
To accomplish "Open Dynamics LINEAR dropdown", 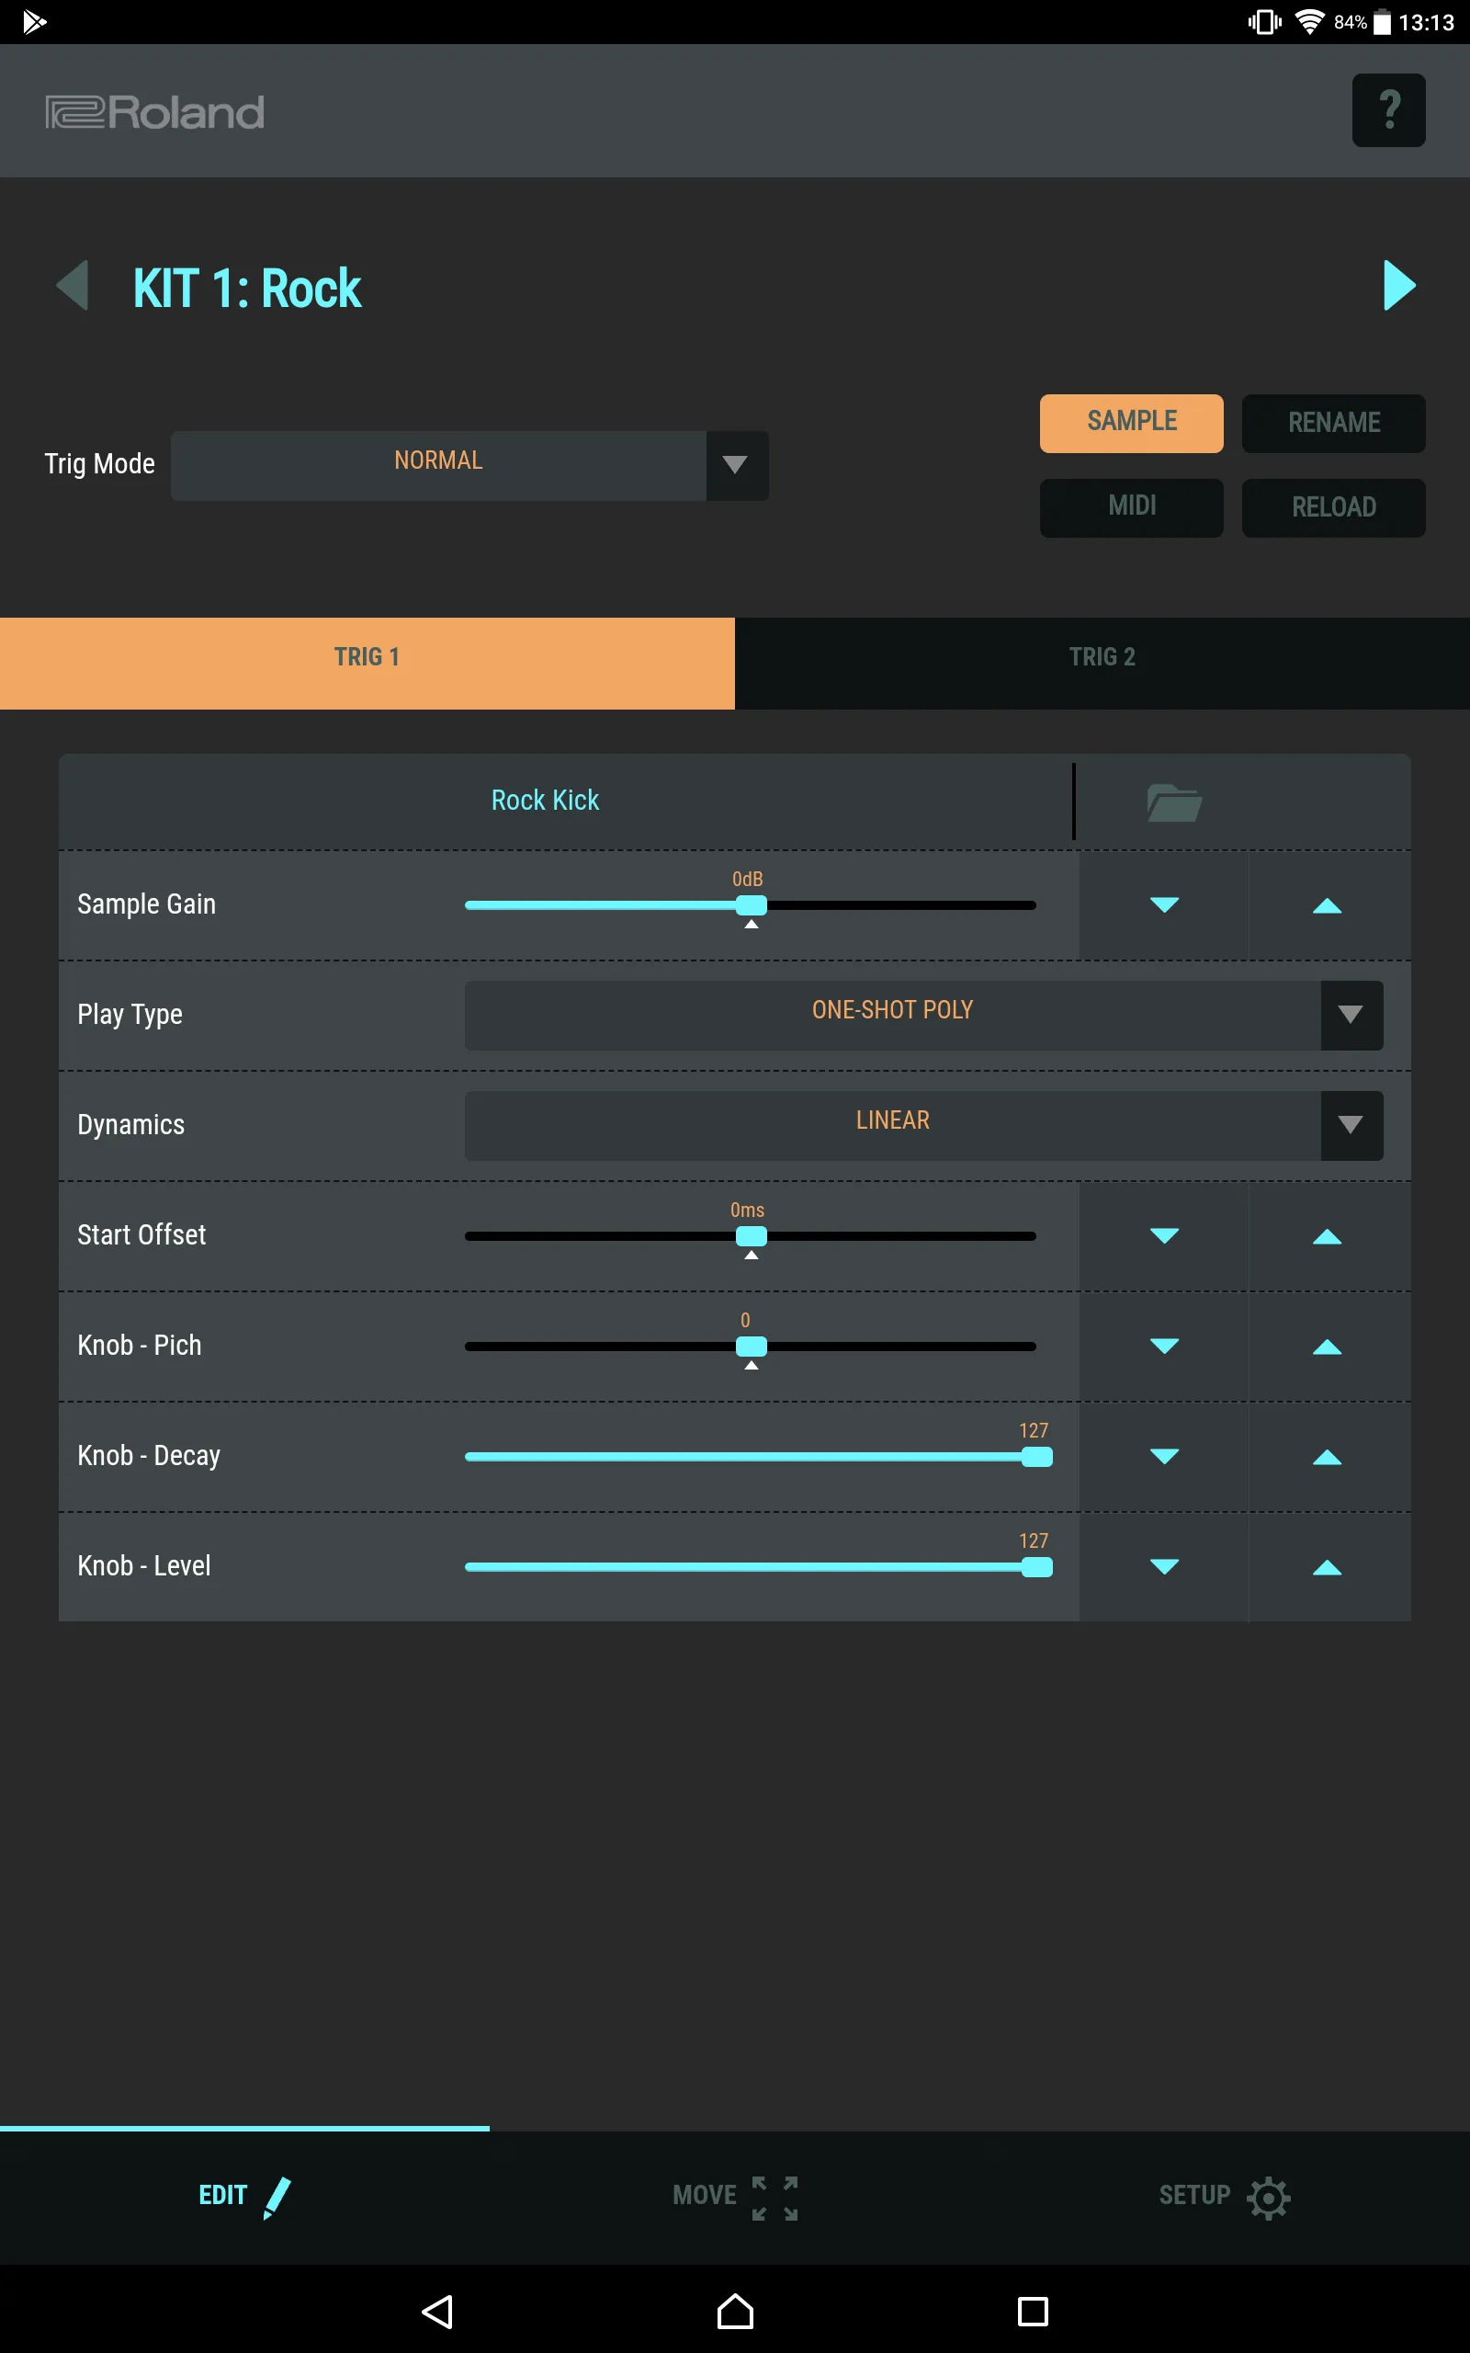I will pyautogui.click(x=923, y=1125).
